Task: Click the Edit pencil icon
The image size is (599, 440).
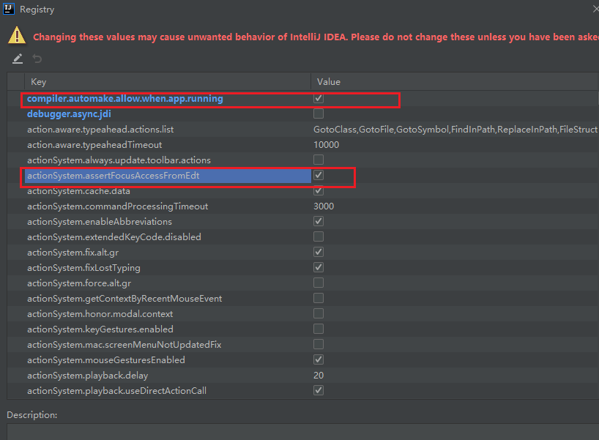Action: click(18, 59)
